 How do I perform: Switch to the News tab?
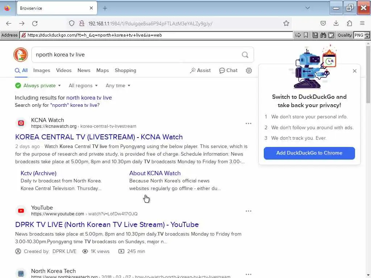pos(84,71)
